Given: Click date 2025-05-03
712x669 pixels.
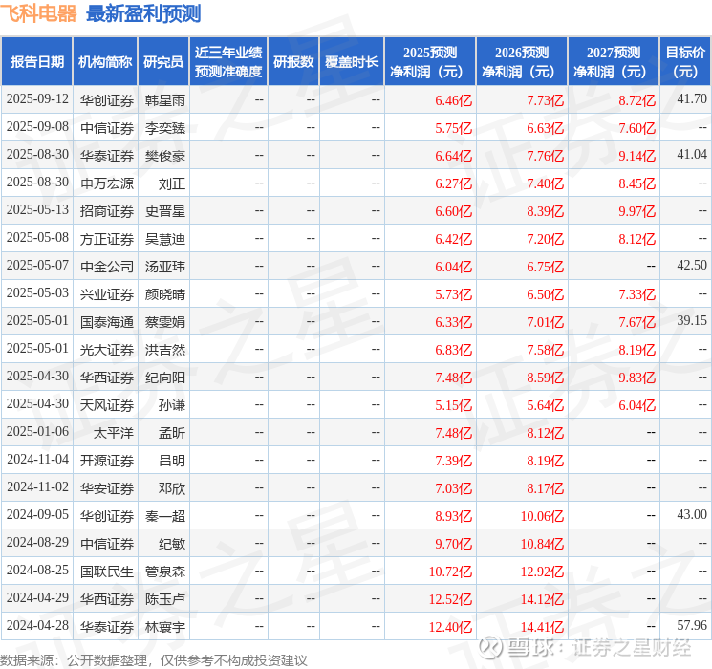Looking at the screenshot, I should pyautogui.click(x=37, y=293).
